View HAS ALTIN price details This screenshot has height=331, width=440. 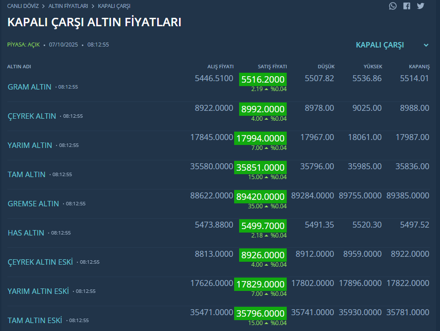tap(26, 233)
